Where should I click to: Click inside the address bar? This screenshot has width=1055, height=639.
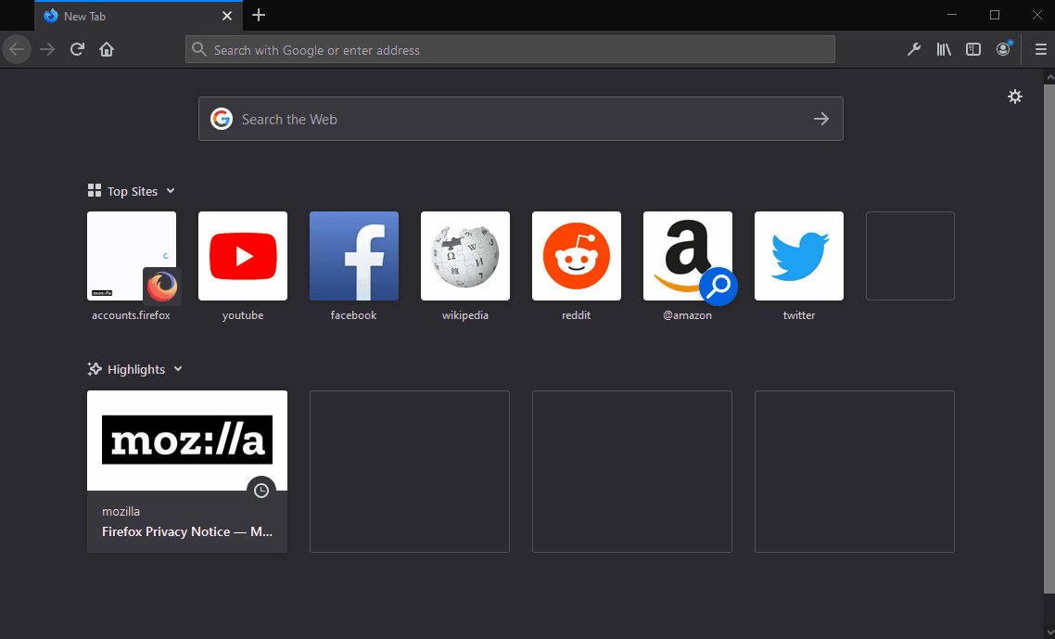tap(510, 49)
